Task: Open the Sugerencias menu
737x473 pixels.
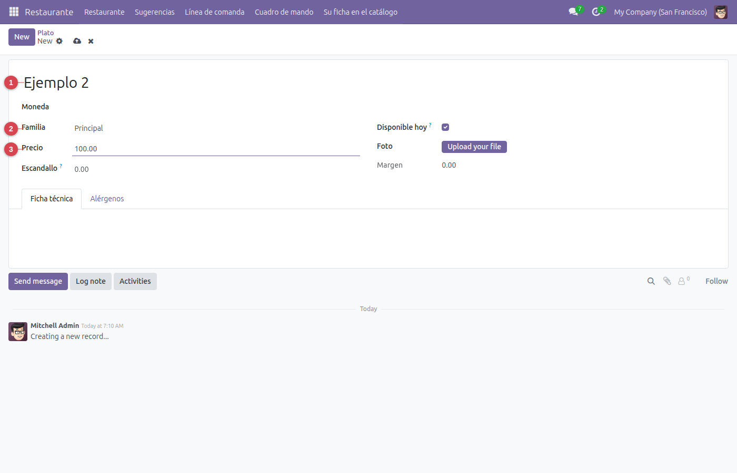Action: click(155, 12)
